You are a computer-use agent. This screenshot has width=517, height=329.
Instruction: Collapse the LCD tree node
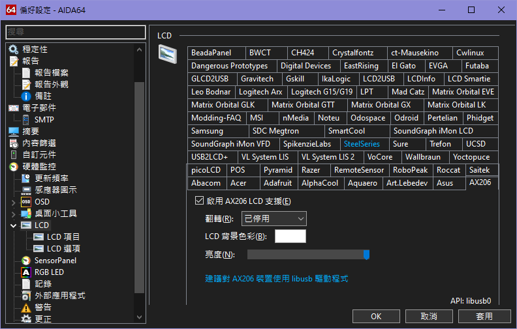tap(13, 225)
